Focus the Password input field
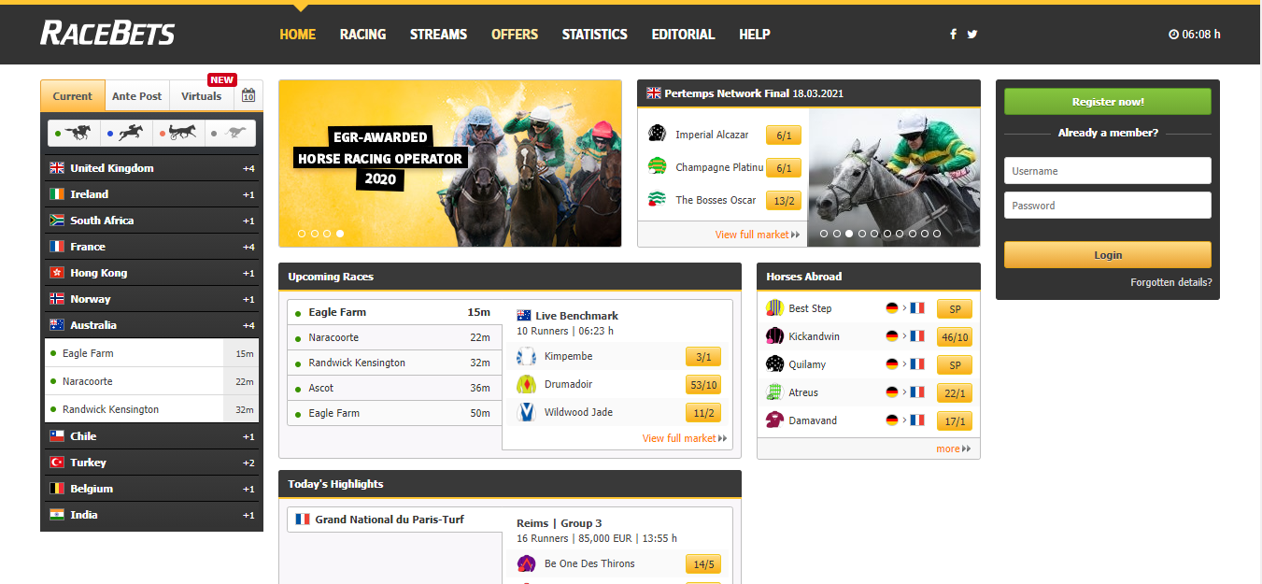 [x=1108, y=206]
